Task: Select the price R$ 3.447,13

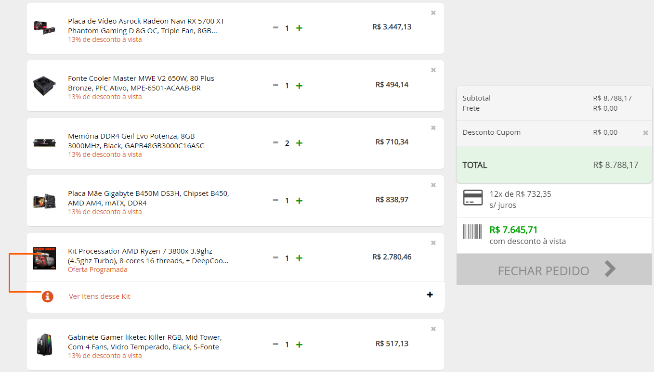Action: (x=392, y=27)
